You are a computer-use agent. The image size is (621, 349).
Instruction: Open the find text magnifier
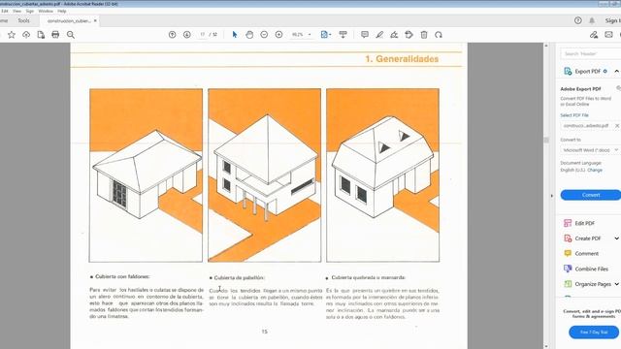pyautogui.click(x=71, y=35)
